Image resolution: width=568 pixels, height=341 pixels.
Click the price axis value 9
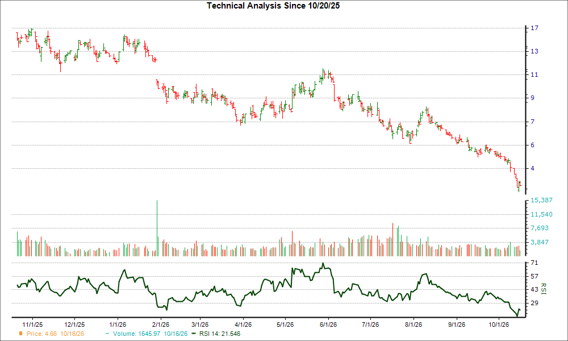click(533, 98)
